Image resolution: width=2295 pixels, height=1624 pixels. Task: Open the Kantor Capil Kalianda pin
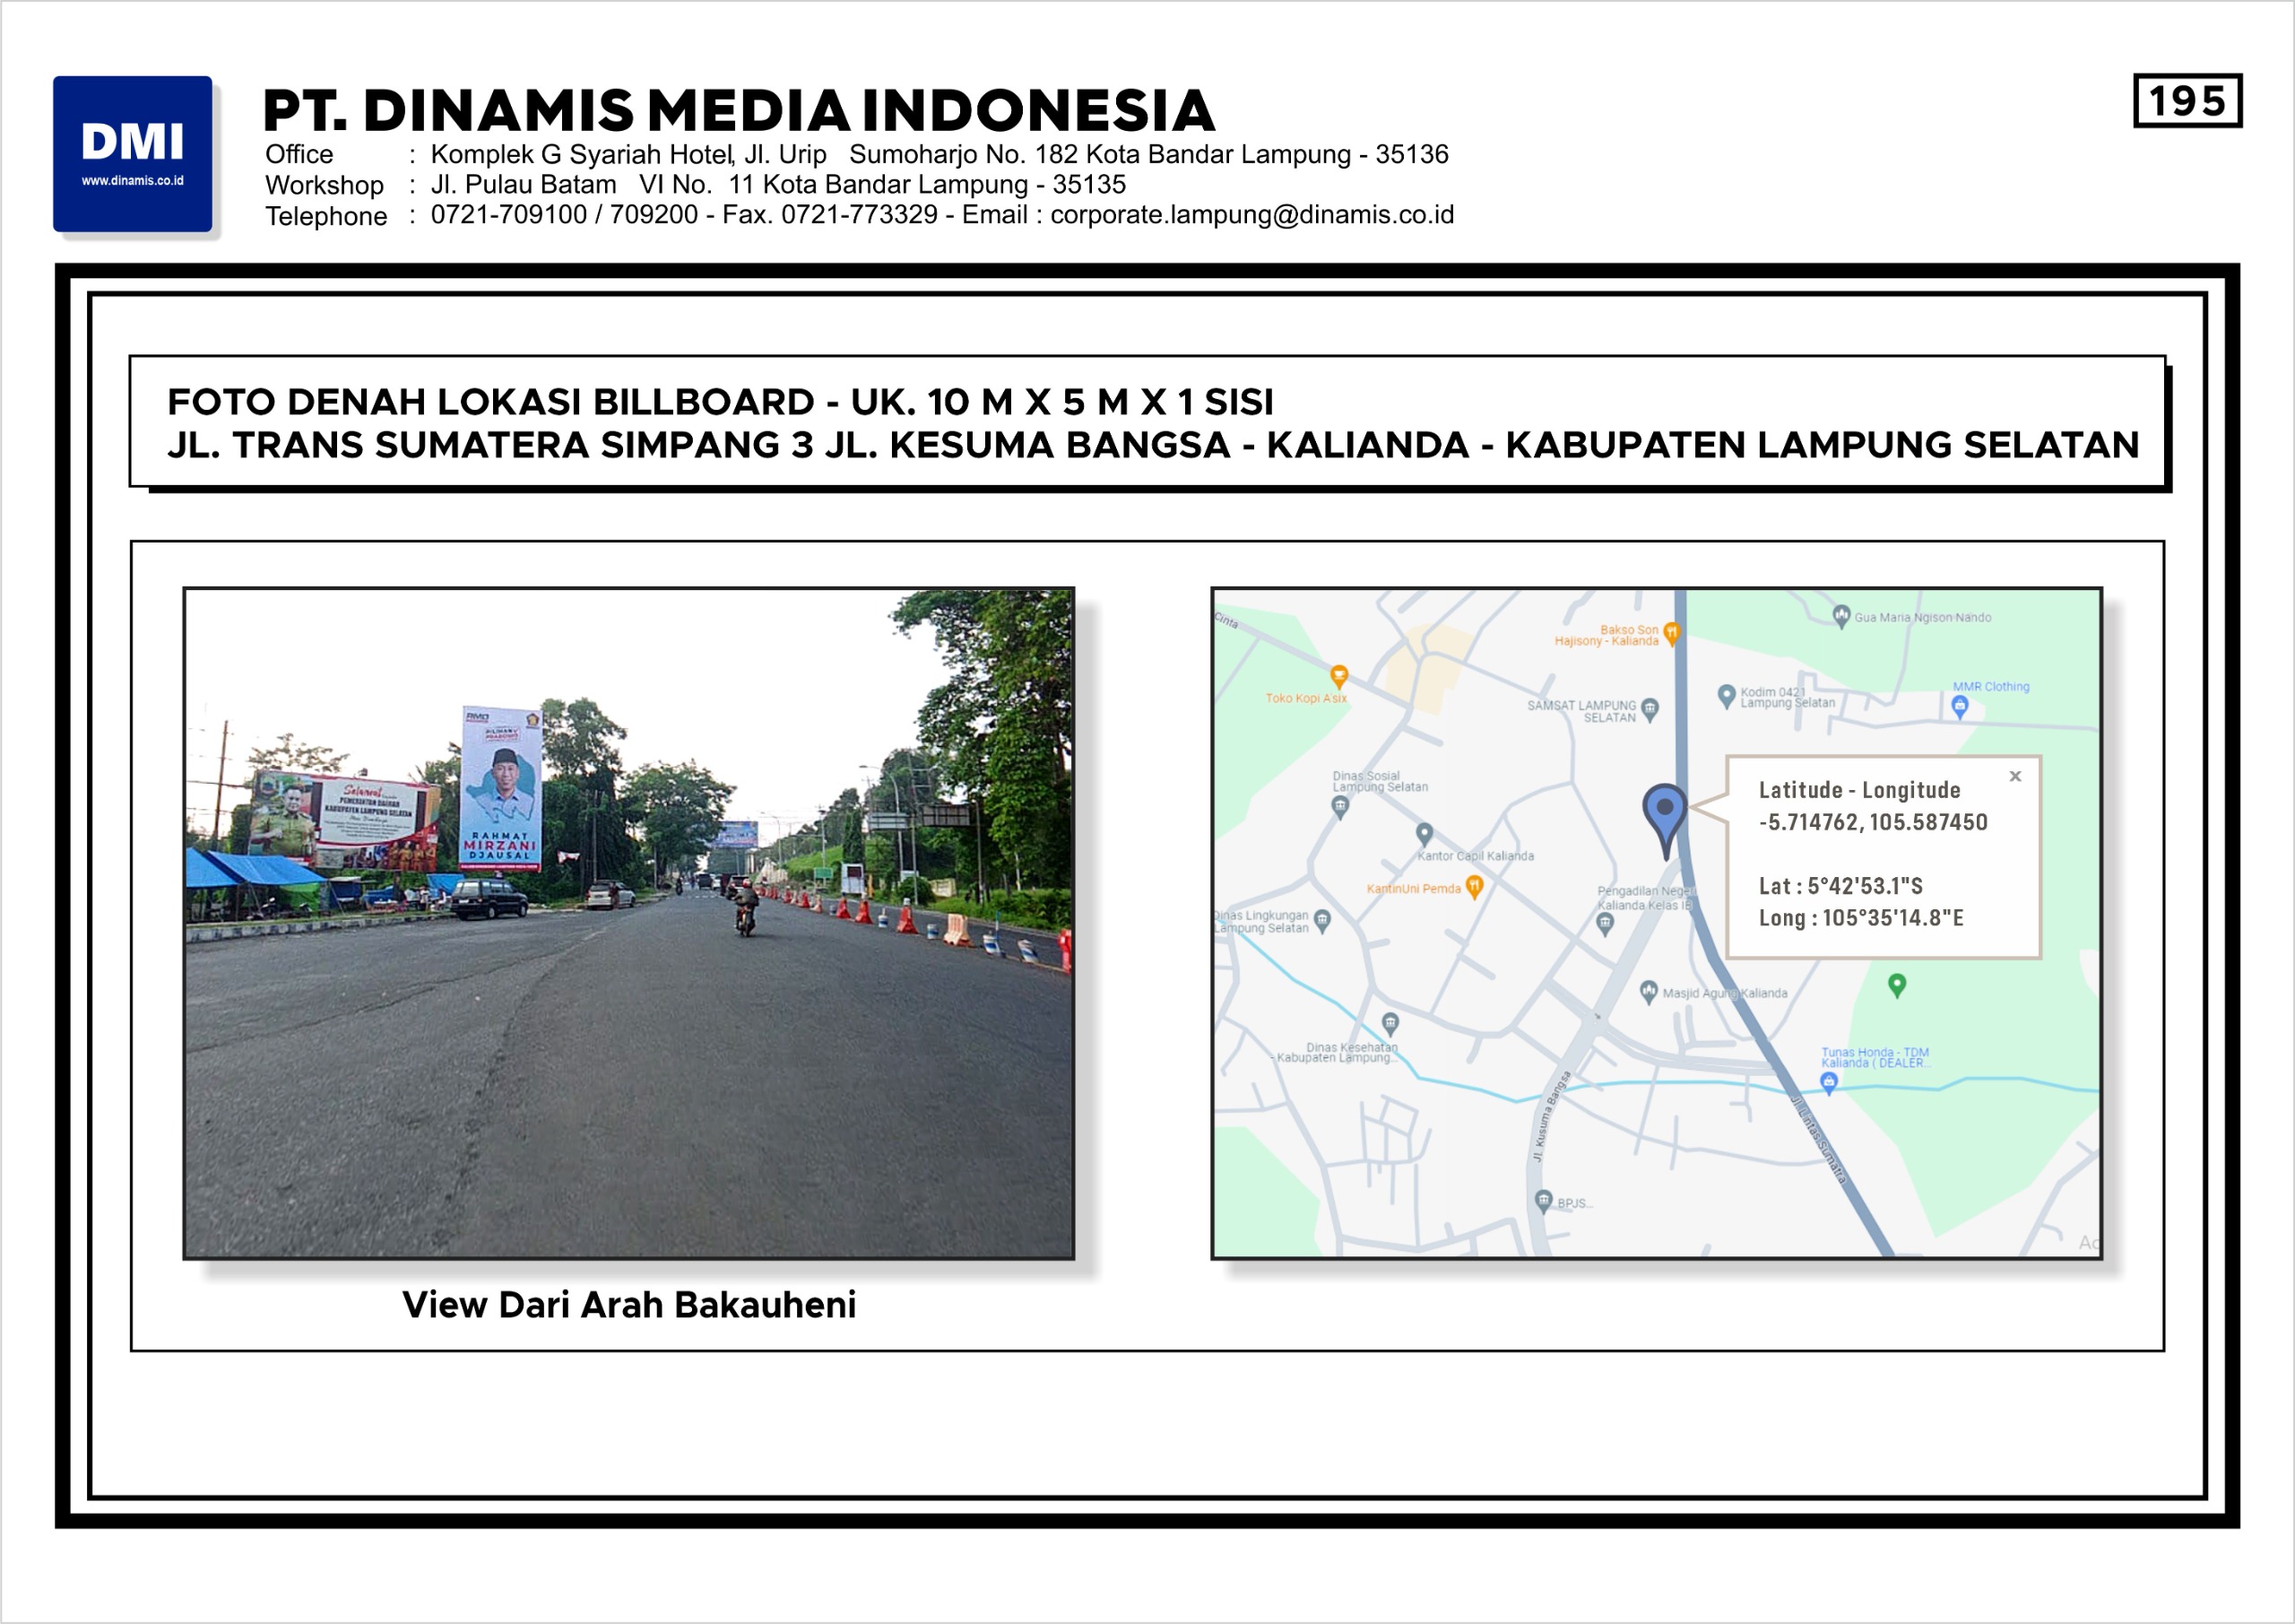click(1425, 834)
